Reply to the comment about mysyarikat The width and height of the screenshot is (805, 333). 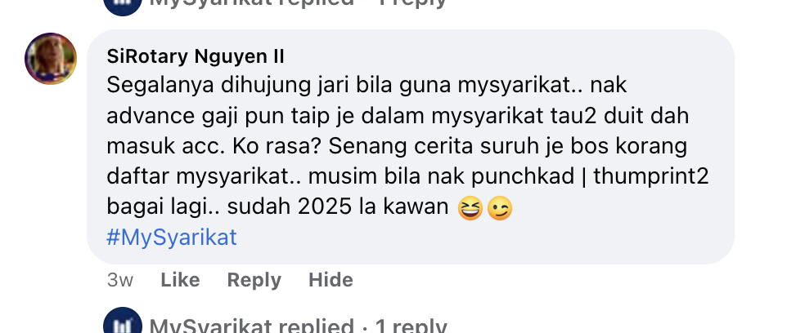pyautogui.click(x=254, y=280)
